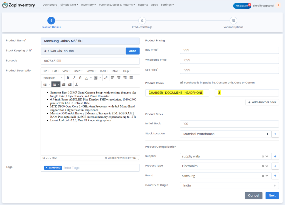This screenshot has height=205, width=285.
Task: Increase indent of the description text
Action: 70,84
